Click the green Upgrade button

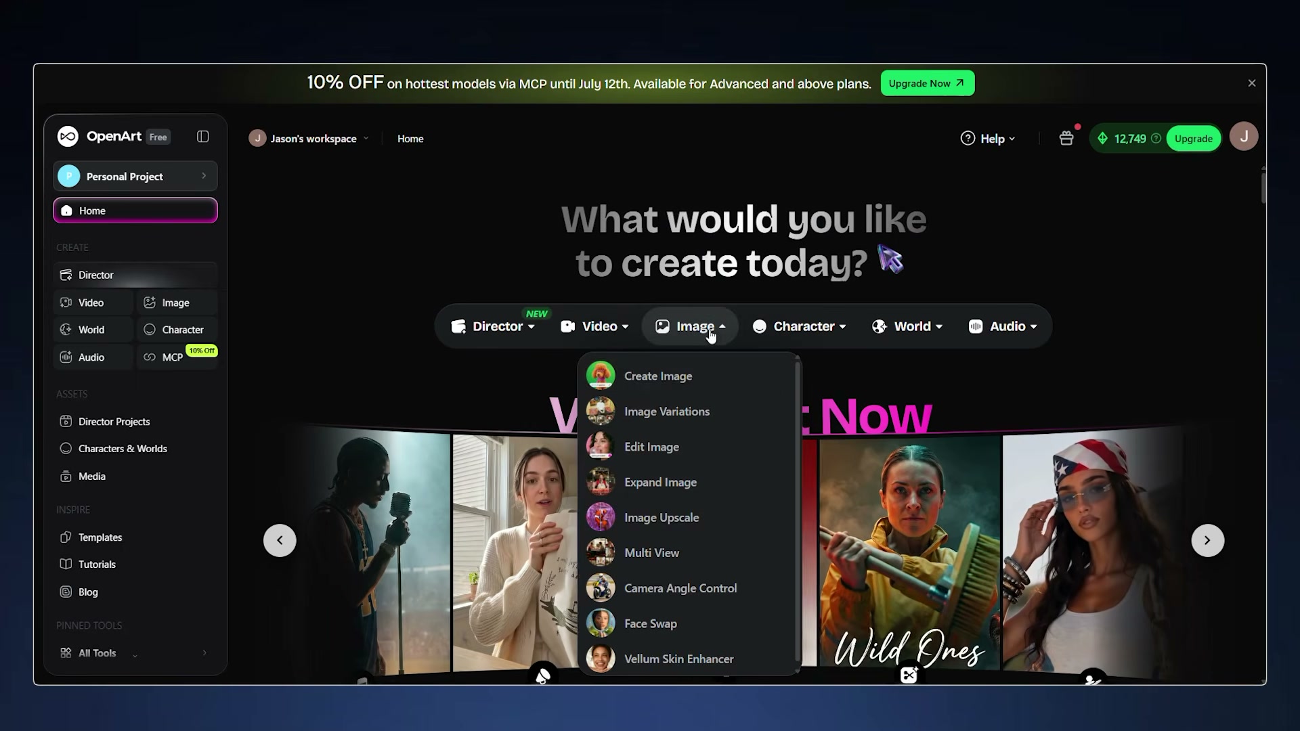click(x=1193, y=139)
